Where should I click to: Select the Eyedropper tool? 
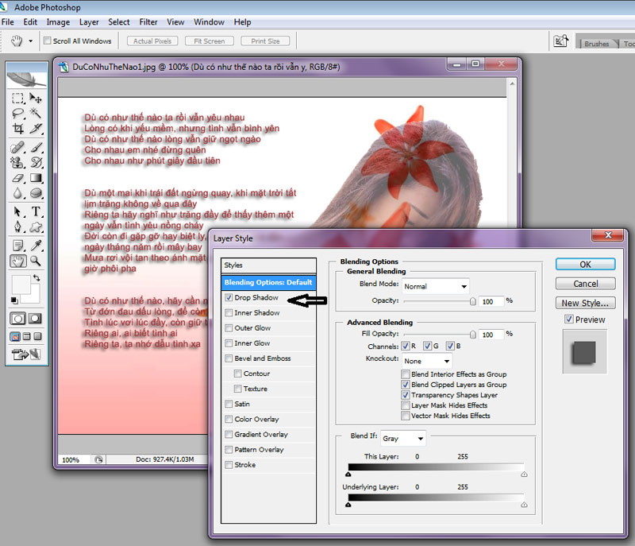pyautogui.click(x=36, y=245)
